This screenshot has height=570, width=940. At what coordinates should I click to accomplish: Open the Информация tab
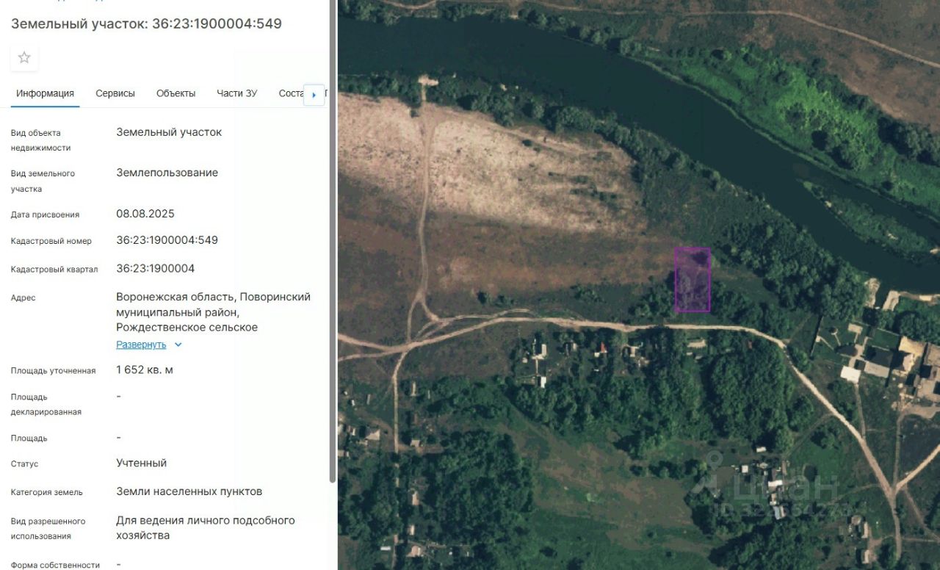[46, 93]
